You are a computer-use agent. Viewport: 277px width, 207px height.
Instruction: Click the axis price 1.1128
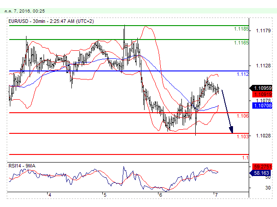click(x=264, y=66)
